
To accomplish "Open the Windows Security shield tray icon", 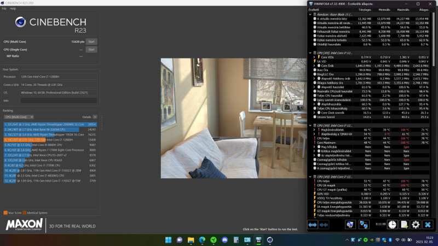I will pos(384,240).
